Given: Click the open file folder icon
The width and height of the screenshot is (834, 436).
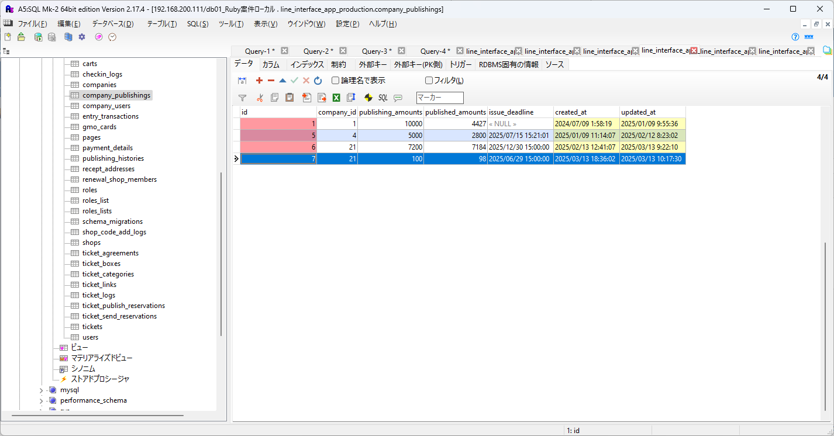Looking at the screenshot, I should (x=21, y=37).
